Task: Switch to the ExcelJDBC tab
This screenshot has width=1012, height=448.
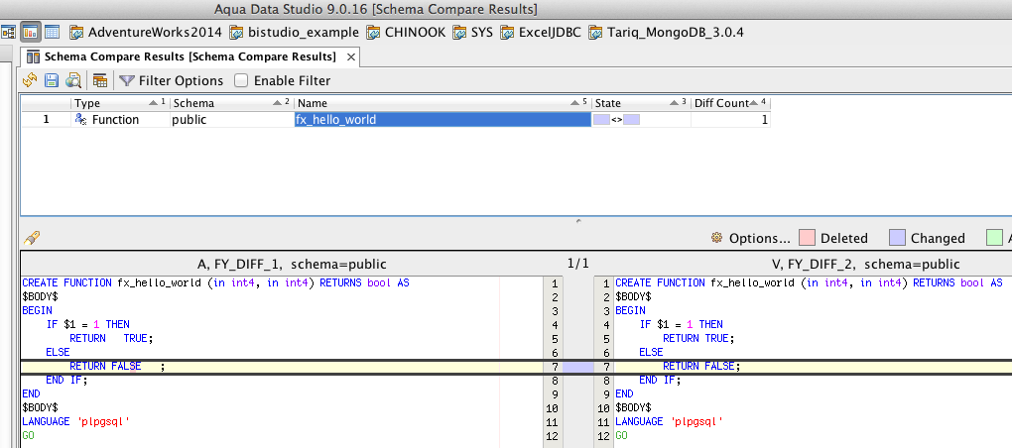Action: (541, 32)
